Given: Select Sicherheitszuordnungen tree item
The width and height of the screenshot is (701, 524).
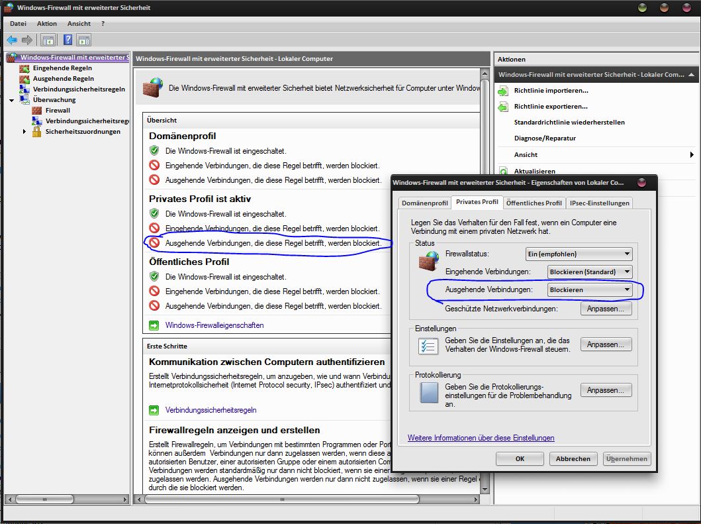Looking at the screenshot, I should click(x=83, y=132).
